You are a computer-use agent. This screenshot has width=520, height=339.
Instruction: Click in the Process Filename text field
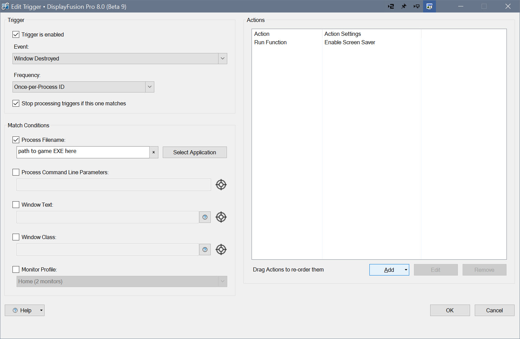83,152
